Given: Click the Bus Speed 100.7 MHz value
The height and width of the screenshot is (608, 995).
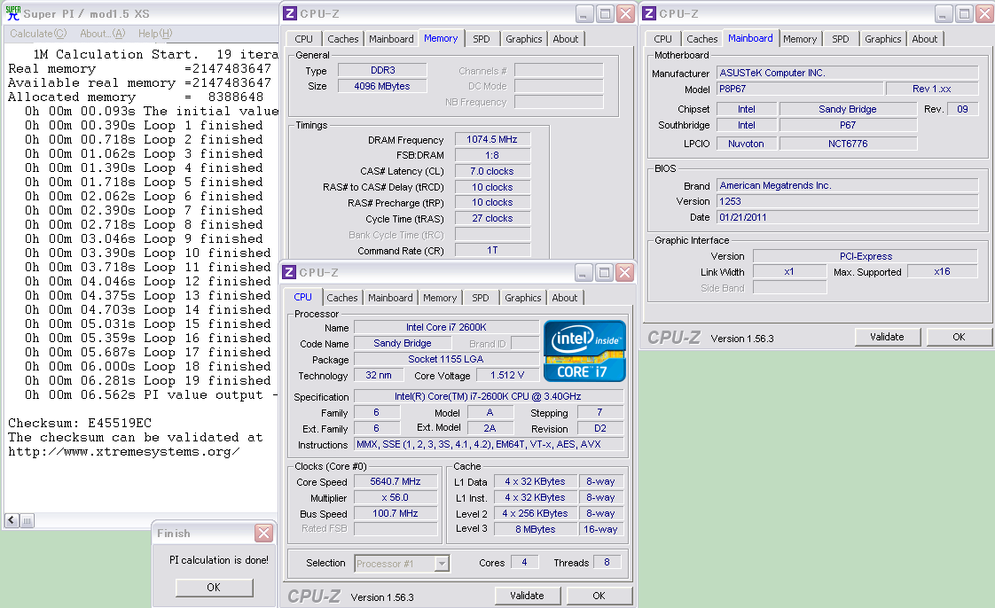Looking at the screenshot, I should (x=396, y=513).
